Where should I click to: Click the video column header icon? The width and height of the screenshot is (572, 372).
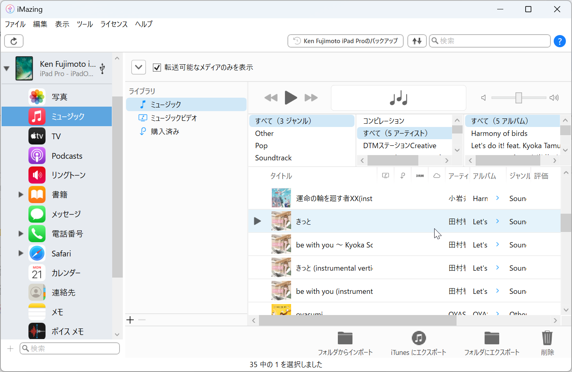pyautogui.click(x=385, y=176)
